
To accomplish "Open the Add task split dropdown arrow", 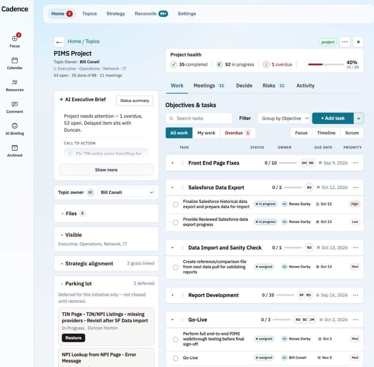I will point(359,119).
